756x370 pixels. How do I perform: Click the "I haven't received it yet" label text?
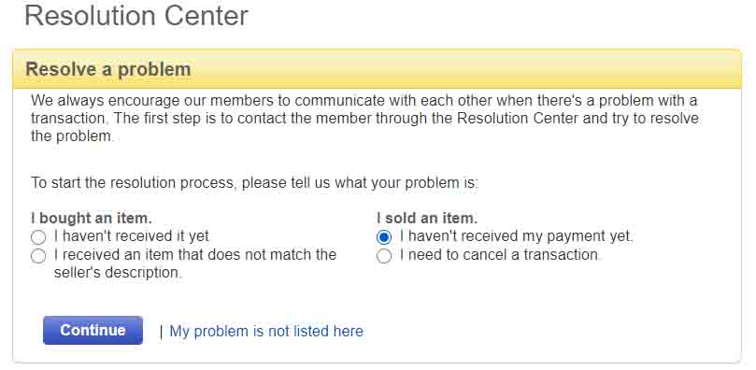click(x=132, y=236)
